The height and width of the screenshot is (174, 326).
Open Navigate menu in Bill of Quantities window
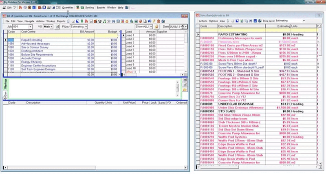pyautogui.click(x=29, y=21)
